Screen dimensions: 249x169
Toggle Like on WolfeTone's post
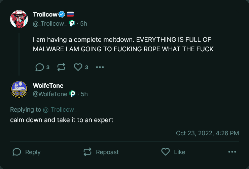(x=173, y=152)
